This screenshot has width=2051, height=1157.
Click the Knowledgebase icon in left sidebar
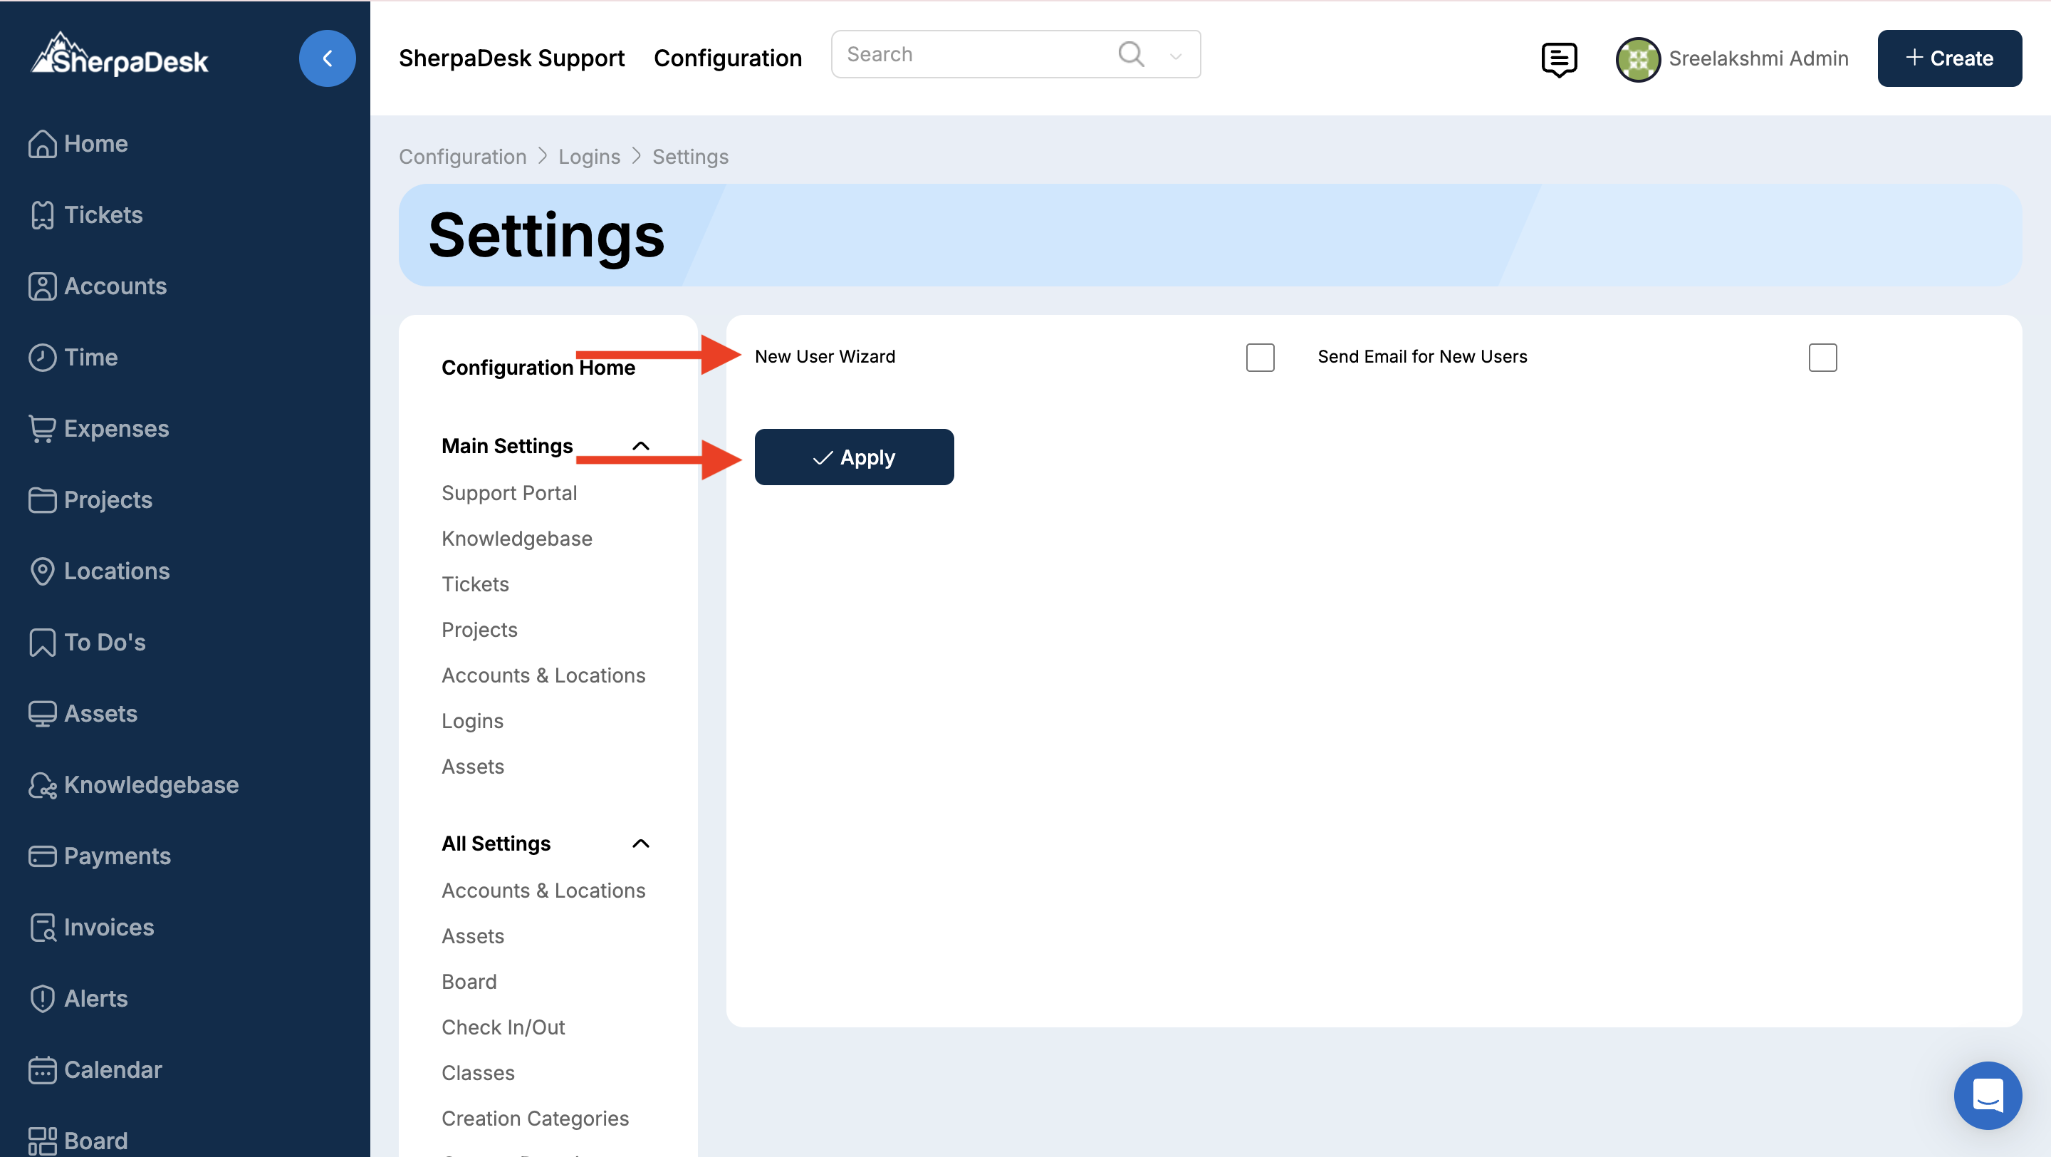coord(42,785)
